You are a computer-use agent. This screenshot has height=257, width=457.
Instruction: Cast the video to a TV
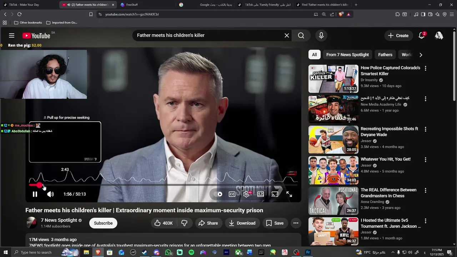275,194
